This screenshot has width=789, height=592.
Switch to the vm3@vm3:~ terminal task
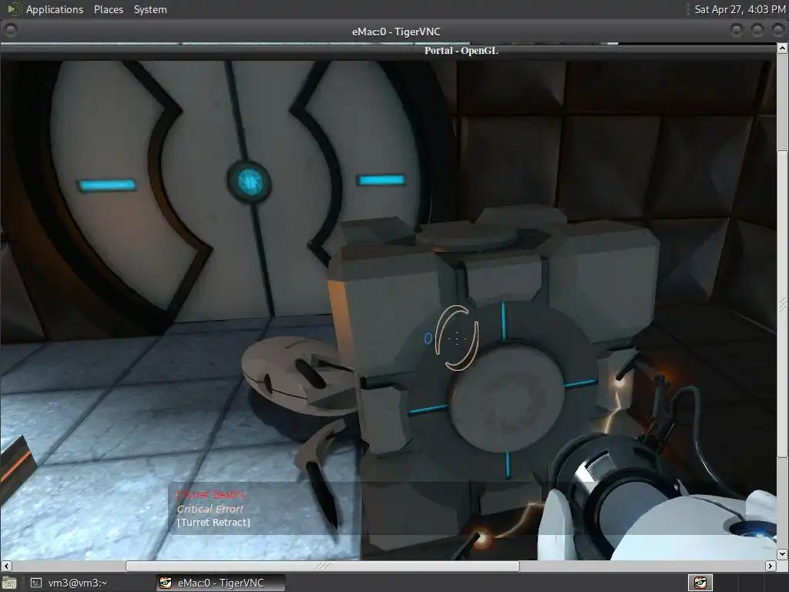pos(69,583)
